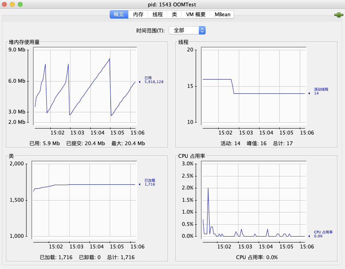Click the green zoom window button
This screenshot has width=345, height=269.
(x=20, y=4)
